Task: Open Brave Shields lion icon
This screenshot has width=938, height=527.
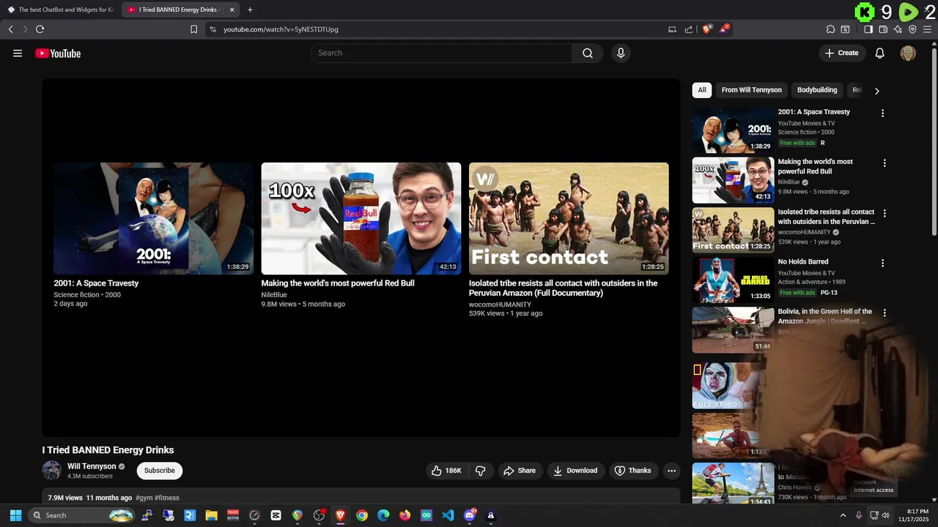Action: (x=707, y=29)
